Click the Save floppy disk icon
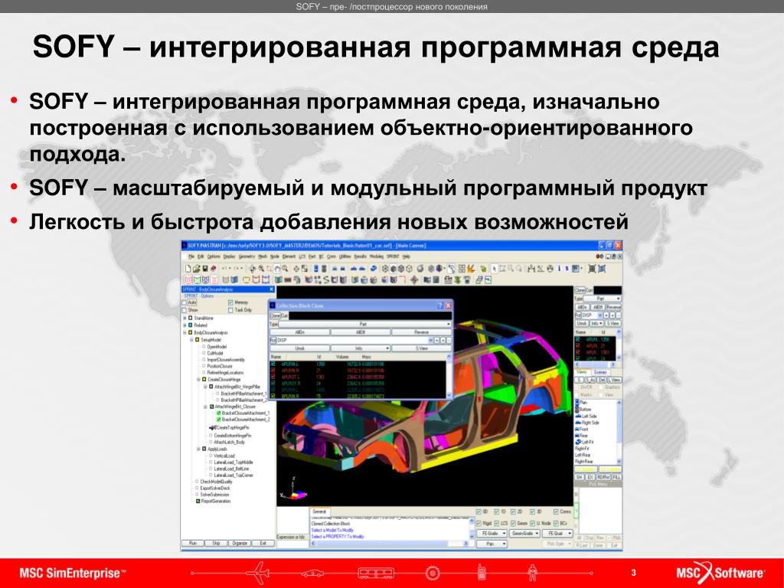The height and width of the screenshot is (588, 784). (205, 269)
